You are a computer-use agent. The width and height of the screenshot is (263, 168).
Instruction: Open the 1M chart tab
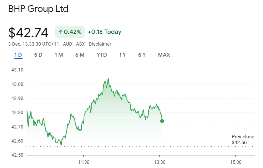point(59,55)
